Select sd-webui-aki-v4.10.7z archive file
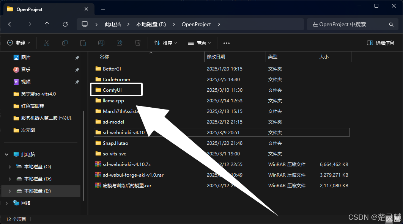 [x=127, y=164]
